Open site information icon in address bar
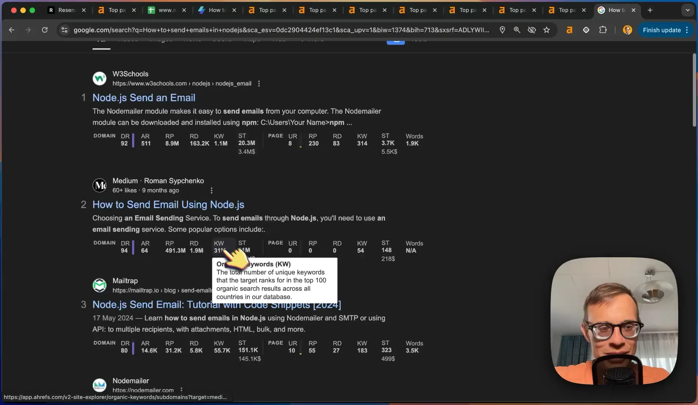The width and height of the screenshot is (698, 405). click(x=65, y=30)
